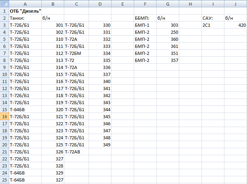Click Т-64БВ cell in row 25

[x=25, y=180]
